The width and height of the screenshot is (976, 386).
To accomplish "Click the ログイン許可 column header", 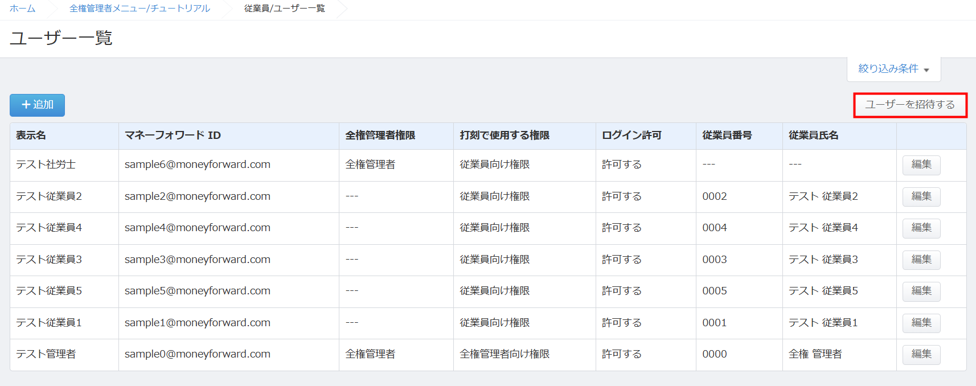I will point(631,135).
